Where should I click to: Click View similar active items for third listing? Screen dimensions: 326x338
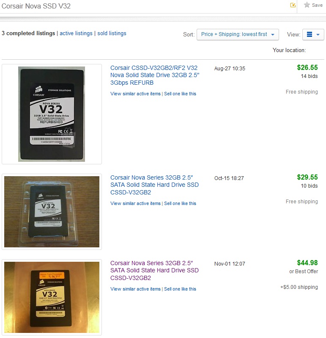coord(135,289)
